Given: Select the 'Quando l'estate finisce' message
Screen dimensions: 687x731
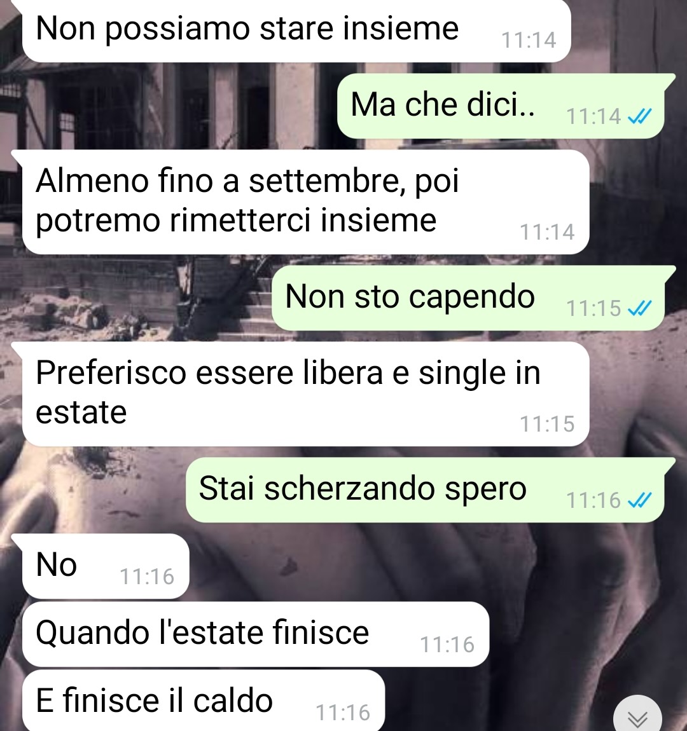Looking at the screenshot, I should [x=256, y=634].
